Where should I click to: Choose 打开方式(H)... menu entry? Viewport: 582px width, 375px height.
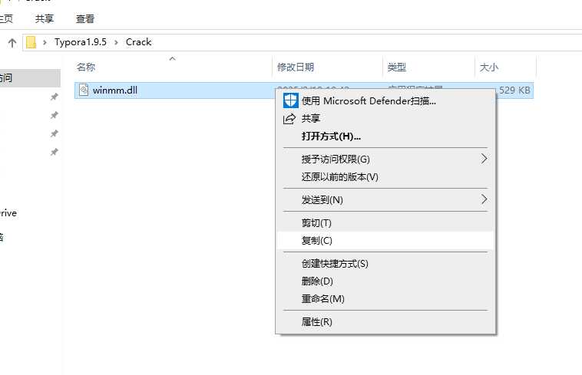(x=385, y=137)
